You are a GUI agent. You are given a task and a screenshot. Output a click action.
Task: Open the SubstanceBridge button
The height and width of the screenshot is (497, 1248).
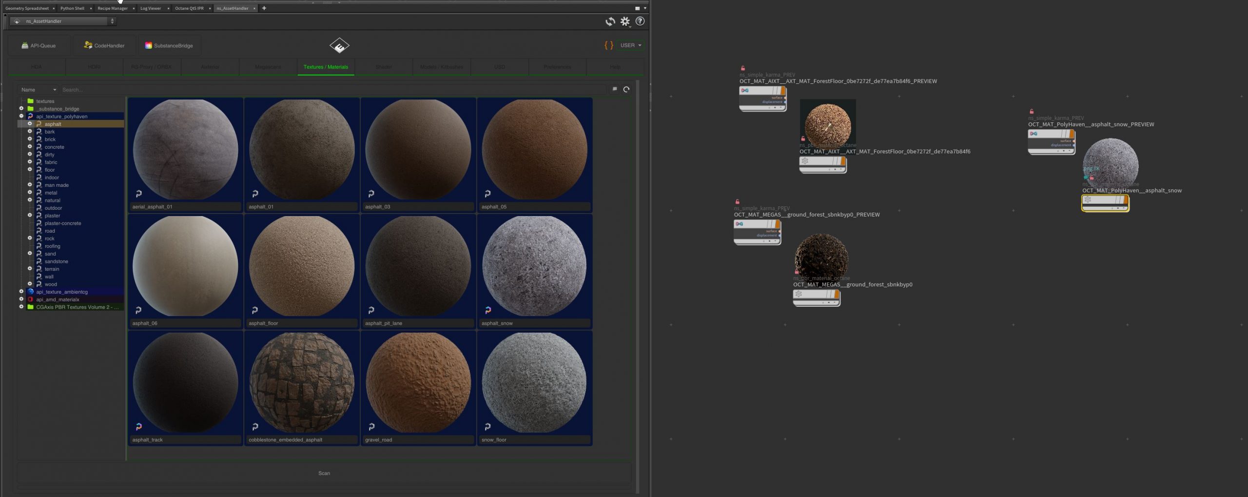169,46
